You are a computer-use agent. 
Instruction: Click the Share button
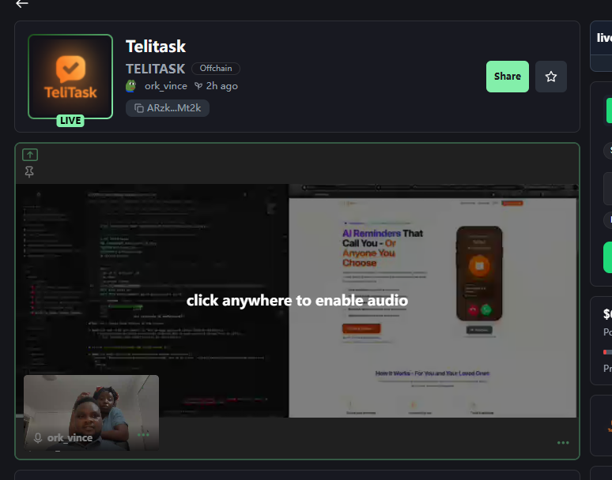(508, 77)
